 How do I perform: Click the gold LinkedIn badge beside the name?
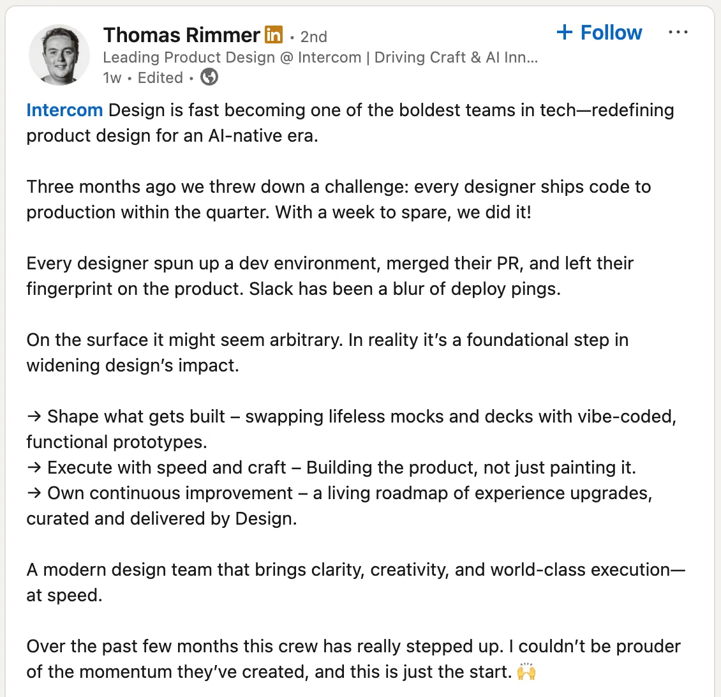pos(274,34)
